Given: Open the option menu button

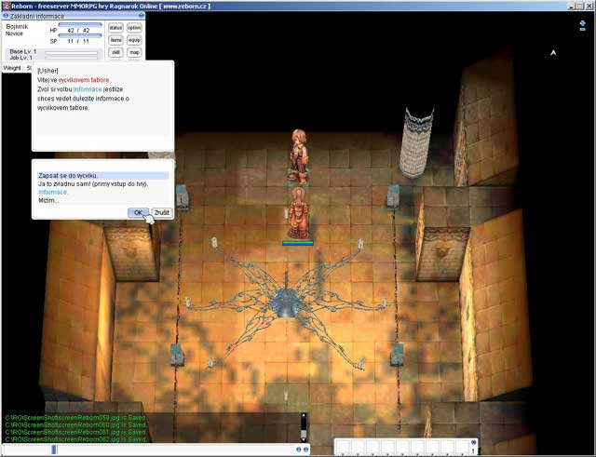Looking at the screenshot, I should pyautogui.click(x=134, y=28).
